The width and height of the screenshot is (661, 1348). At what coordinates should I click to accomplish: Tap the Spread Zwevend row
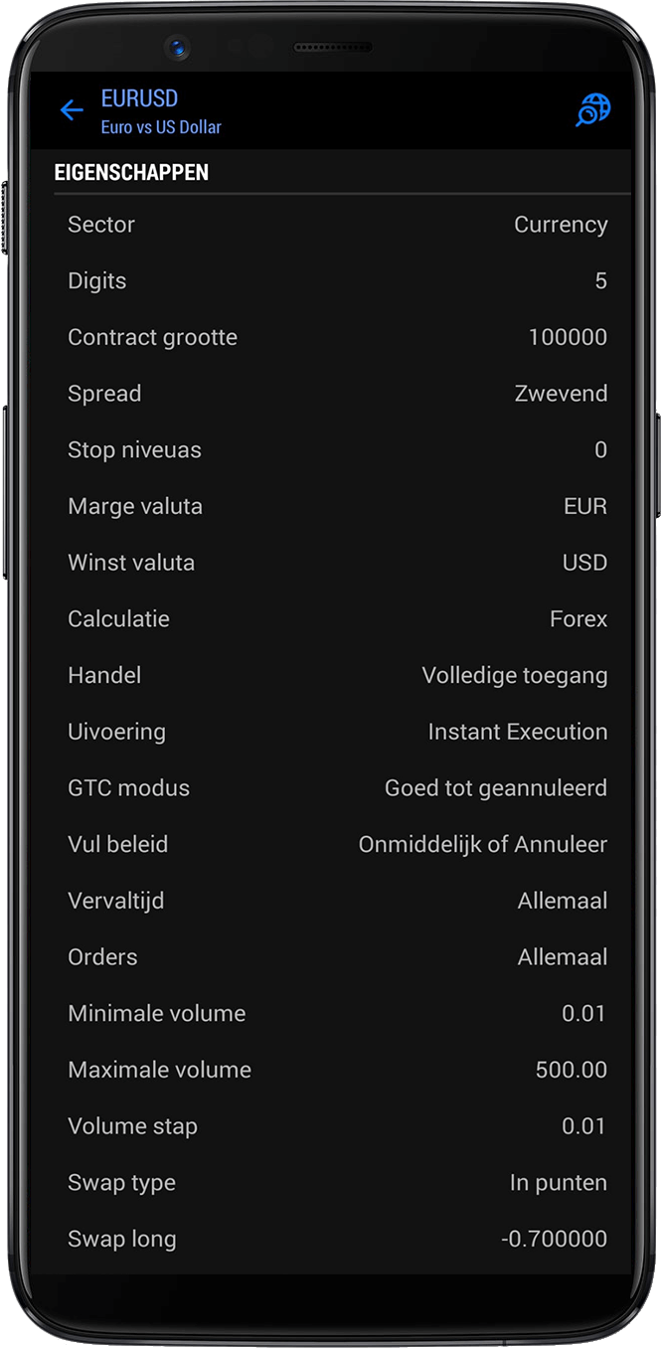tap(330, 393)
